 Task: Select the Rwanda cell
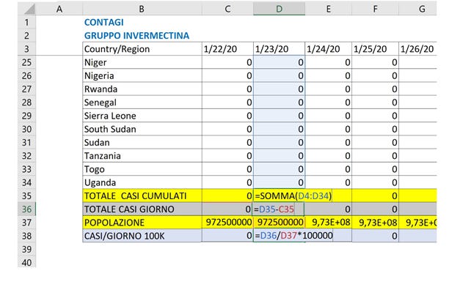[x=142, y=89]
